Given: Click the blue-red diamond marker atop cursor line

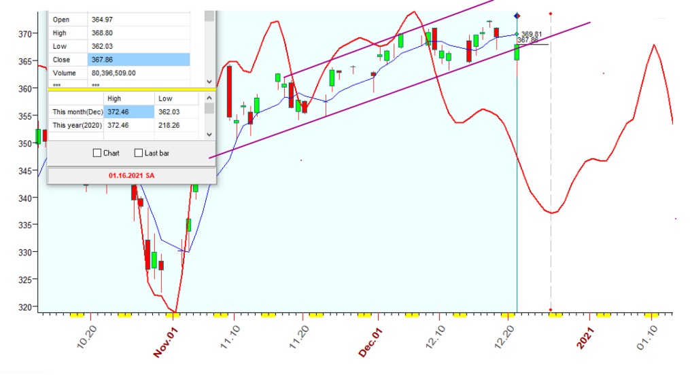Looking at the screenshot, I should (517, 16).
